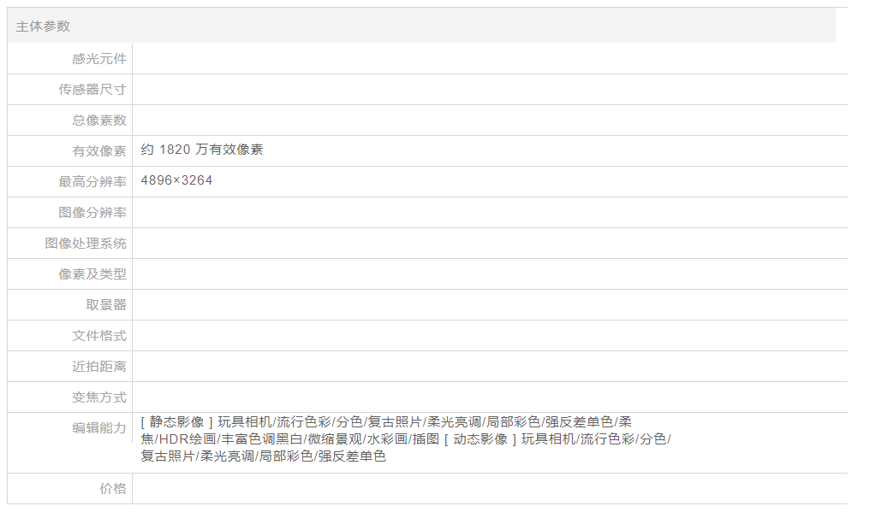
Task: Select the 约 1820 万有效像素 value text
Action: click(202, 150)
